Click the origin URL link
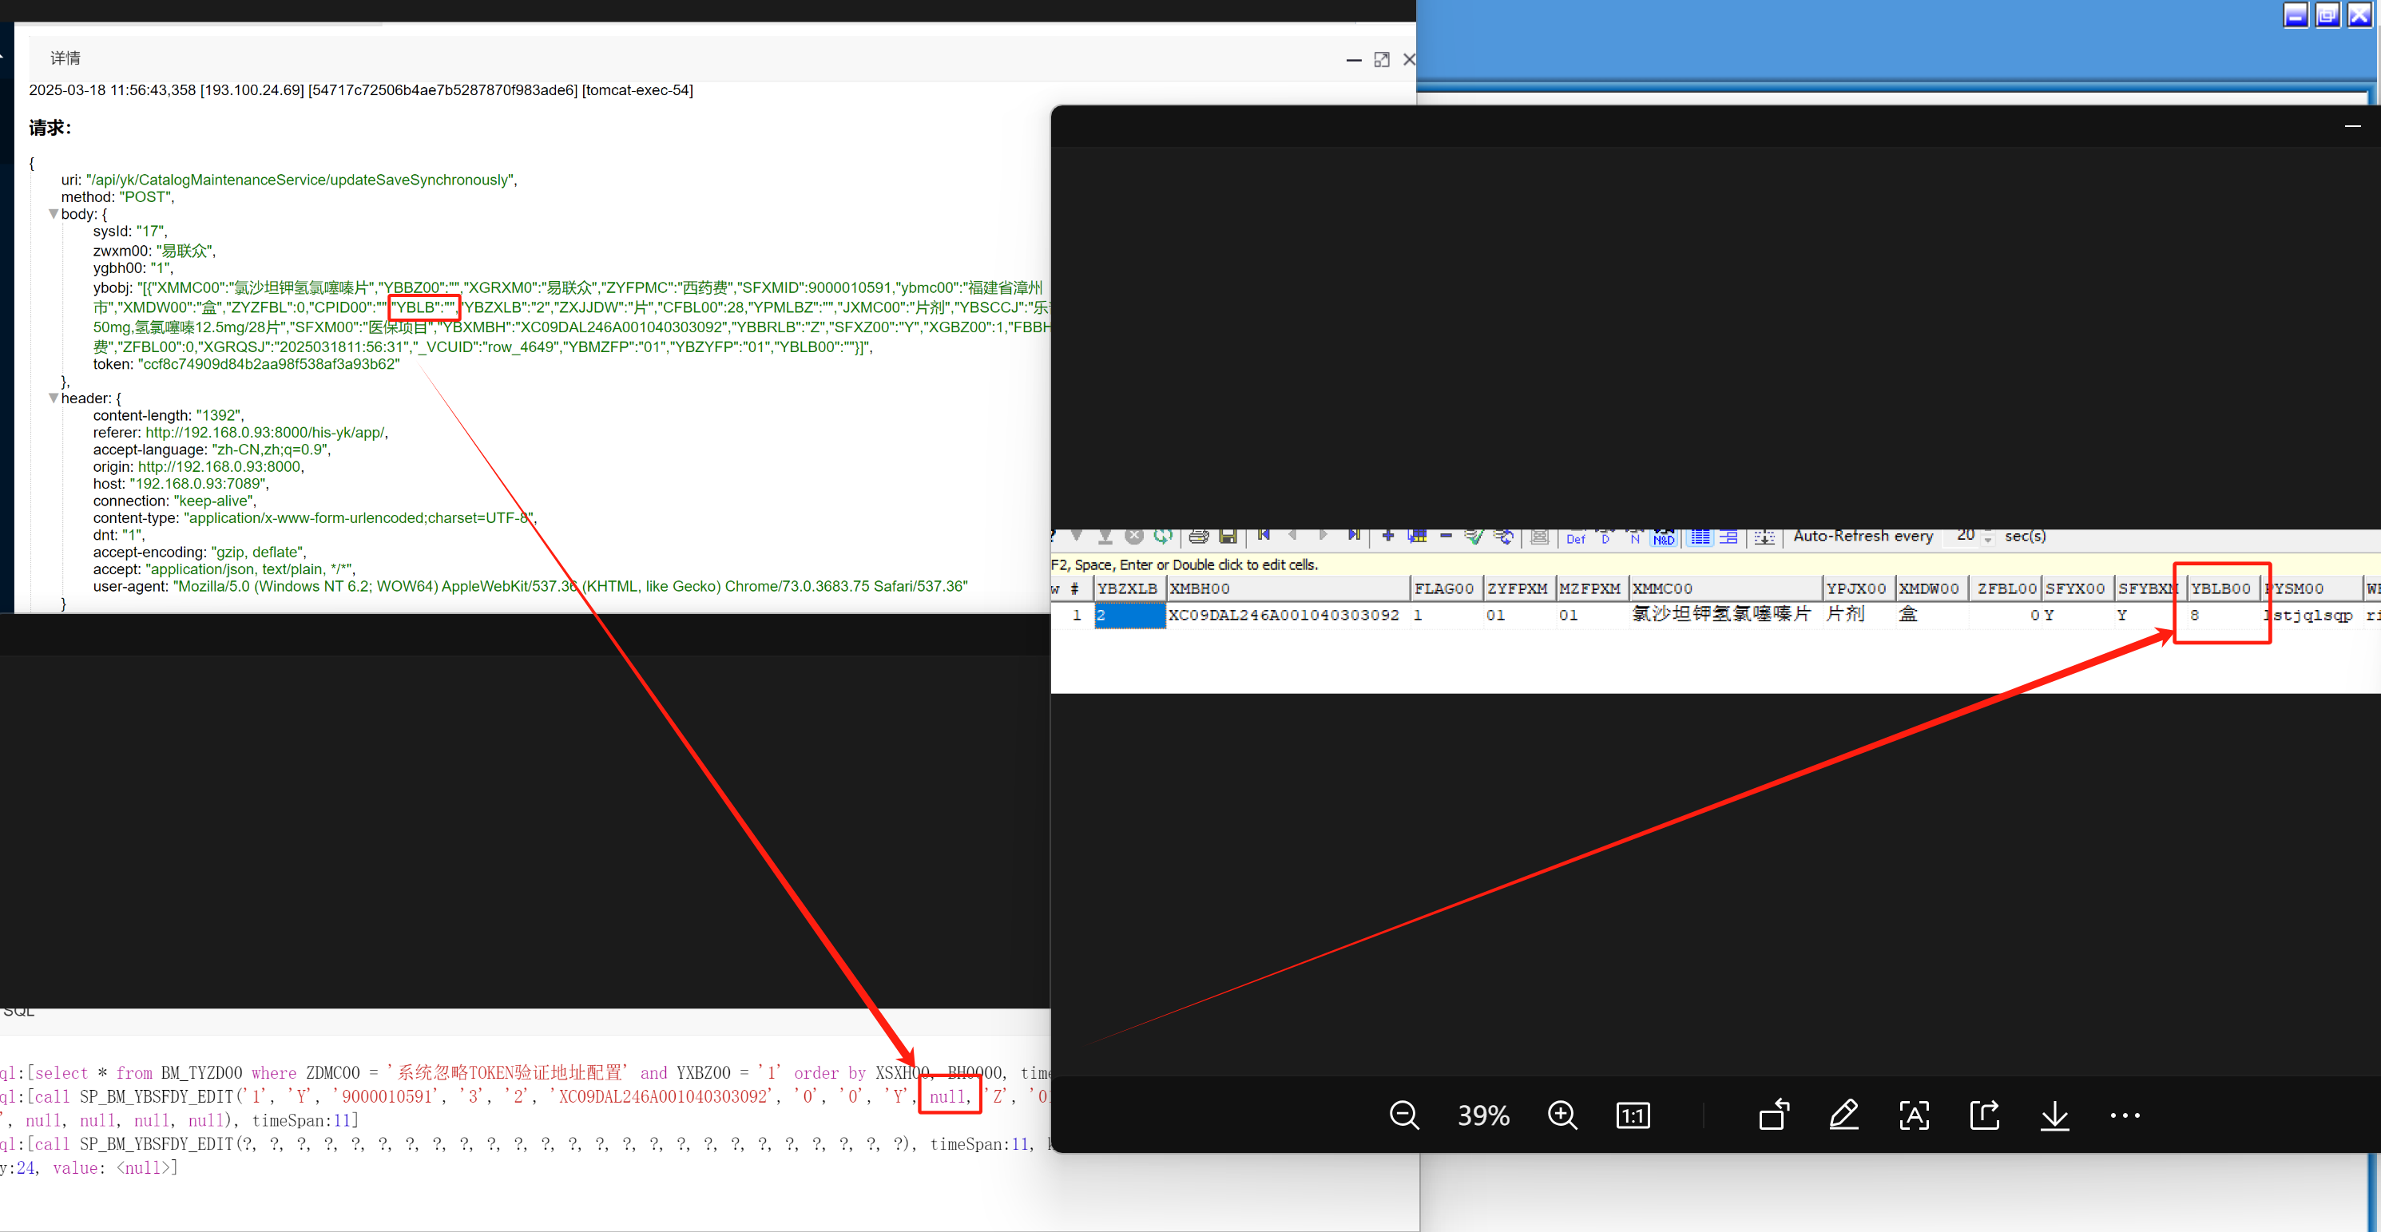2381x1232 pixels. pos(219,467)
